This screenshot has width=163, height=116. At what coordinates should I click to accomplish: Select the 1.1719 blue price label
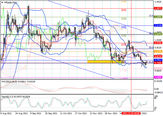tap(158, 25)
